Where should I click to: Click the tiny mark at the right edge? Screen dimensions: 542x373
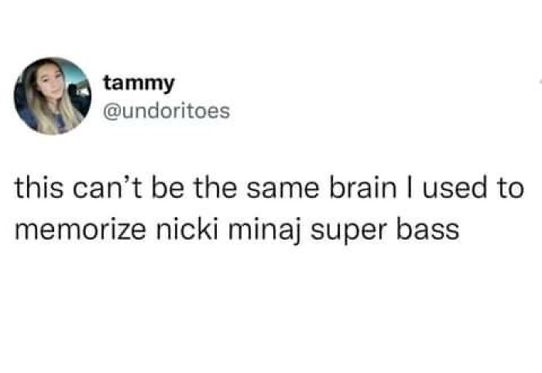coord(540,82)
